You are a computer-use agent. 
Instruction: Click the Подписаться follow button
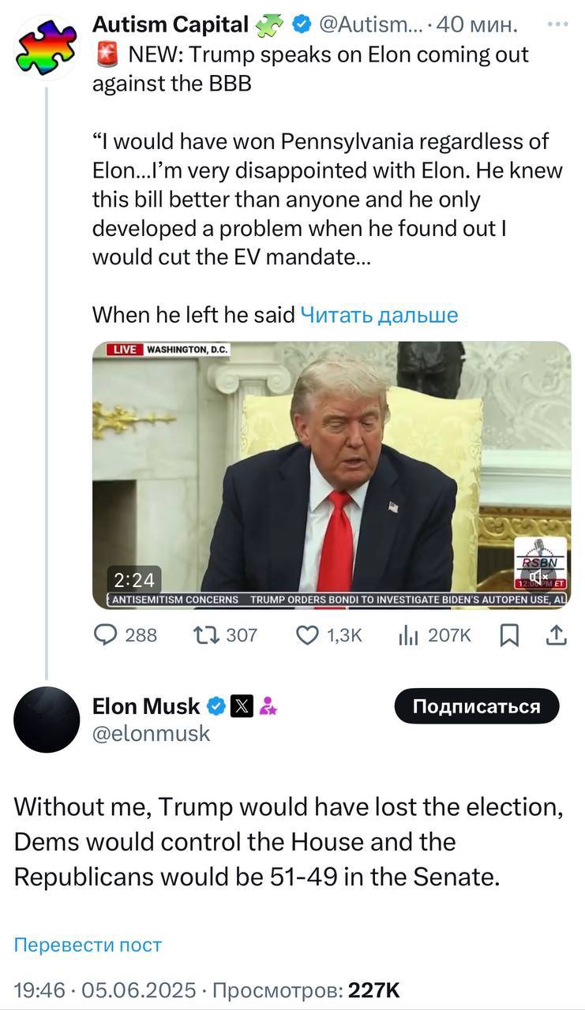click(476, 706)
